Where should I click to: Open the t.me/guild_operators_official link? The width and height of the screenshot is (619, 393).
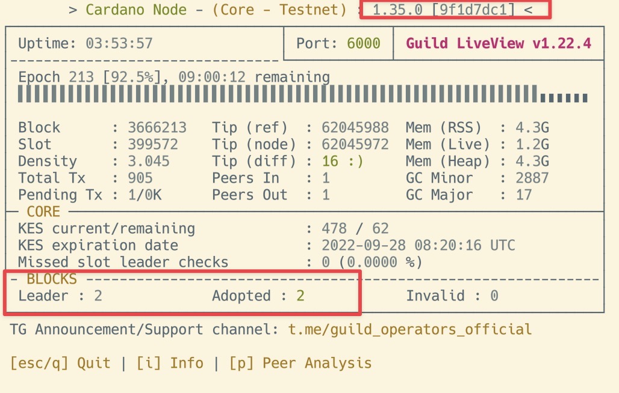tap(410, 329)
